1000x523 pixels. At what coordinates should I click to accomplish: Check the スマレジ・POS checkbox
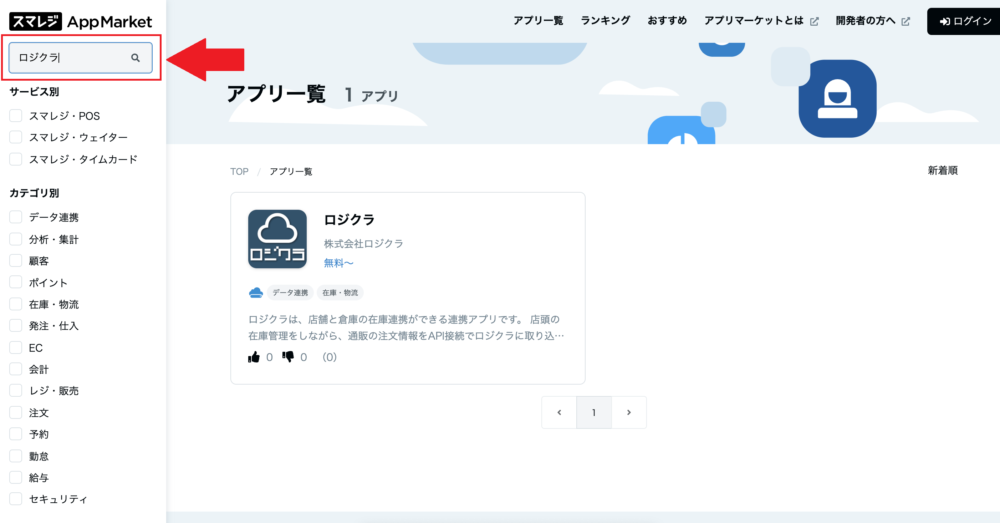coord(16,116)
